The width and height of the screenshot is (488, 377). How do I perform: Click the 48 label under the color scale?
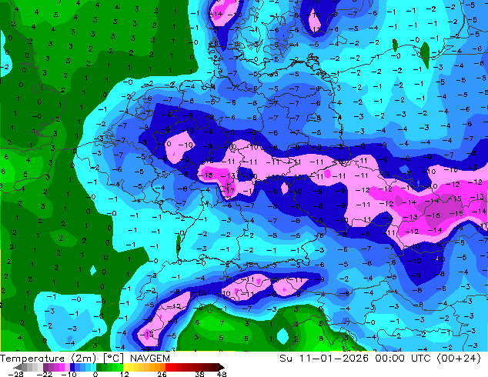(222, 374)
